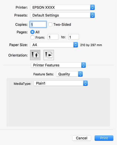Viewport: 117px width, 145px height.
Task: Select portrait orientation icon
Action: (35, 55)
